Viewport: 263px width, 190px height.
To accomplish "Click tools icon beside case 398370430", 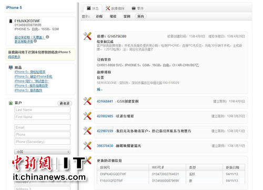I will tap(87, 145).
